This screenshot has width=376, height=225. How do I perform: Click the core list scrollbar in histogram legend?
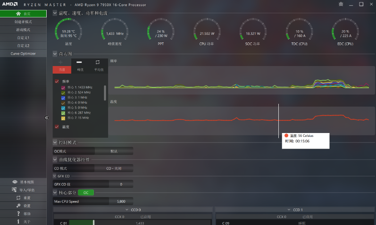[x=105, y=92]
